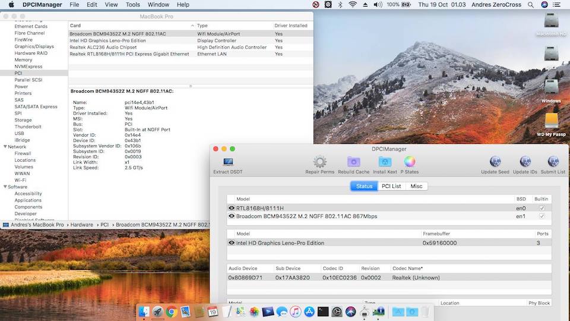This screenshot has width=570, height=321.
Task: Launch Google Chrome from Dock
Action: click(172, 311)
